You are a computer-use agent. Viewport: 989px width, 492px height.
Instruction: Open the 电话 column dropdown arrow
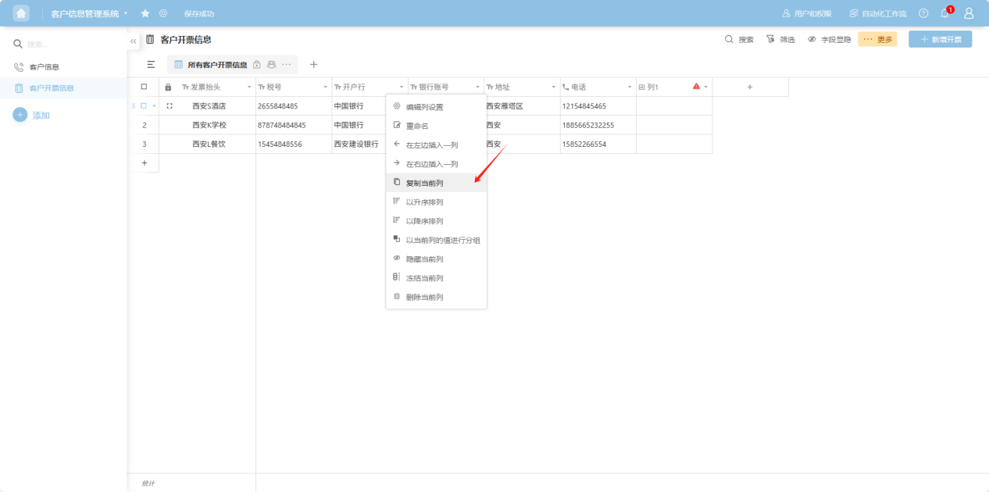(x=629, y=87)
